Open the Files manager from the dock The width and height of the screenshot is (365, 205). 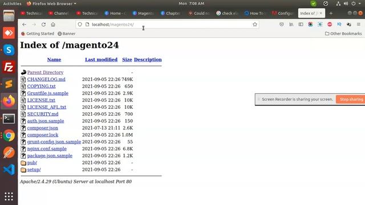coord(9,16)
